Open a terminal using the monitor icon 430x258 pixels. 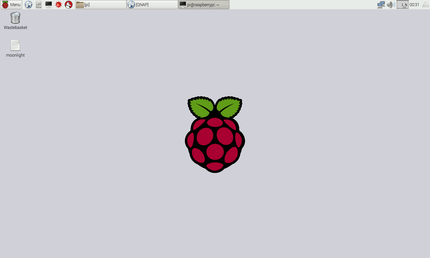[48, 4]
